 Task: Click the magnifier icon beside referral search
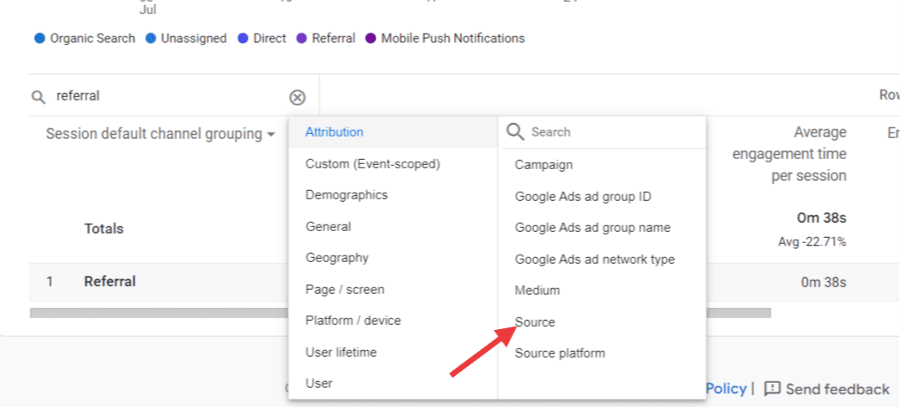click(39, 97)
